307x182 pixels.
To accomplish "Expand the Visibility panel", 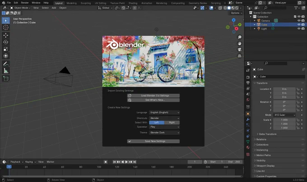I will [261, 160].
